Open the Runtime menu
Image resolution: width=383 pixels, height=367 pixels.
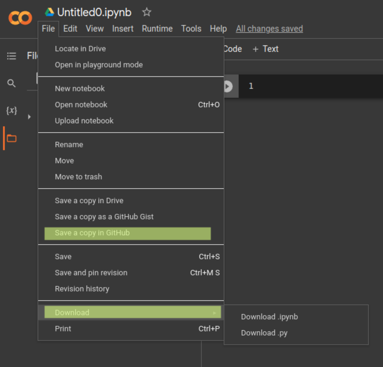pyautogui.click(x=157, y=29)
